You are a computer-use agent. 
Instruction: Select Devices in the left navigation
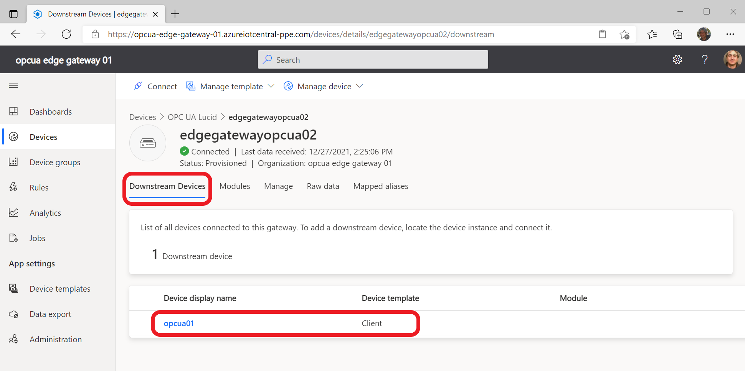click(x=58, y=137)
